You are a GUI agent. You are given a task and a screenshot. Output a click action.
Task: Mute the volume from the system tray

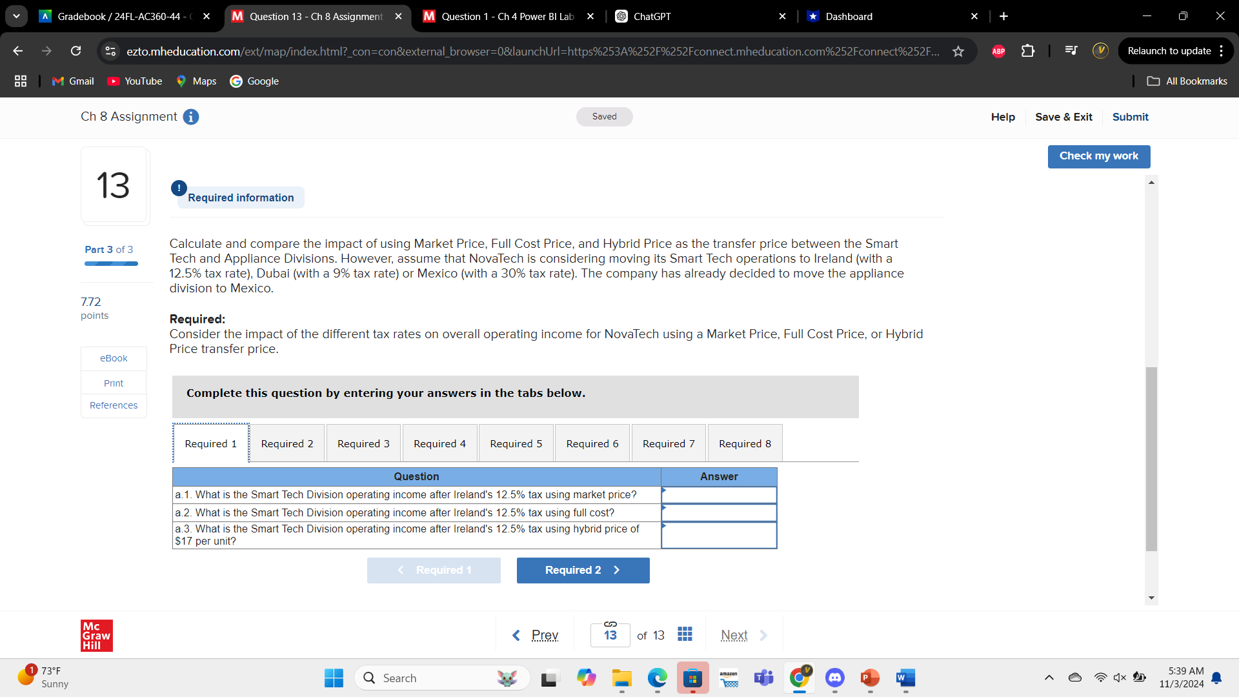(x=1119, y=677)
